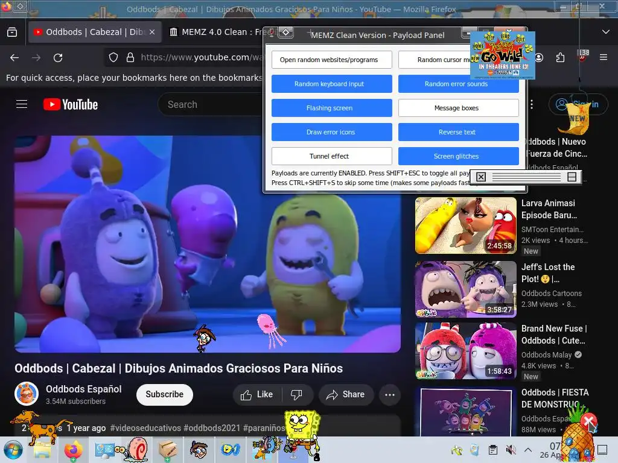Toggle the Reverse text payload
The height and width of the screenshot is (463, 618).
click(x=459, y=132)
